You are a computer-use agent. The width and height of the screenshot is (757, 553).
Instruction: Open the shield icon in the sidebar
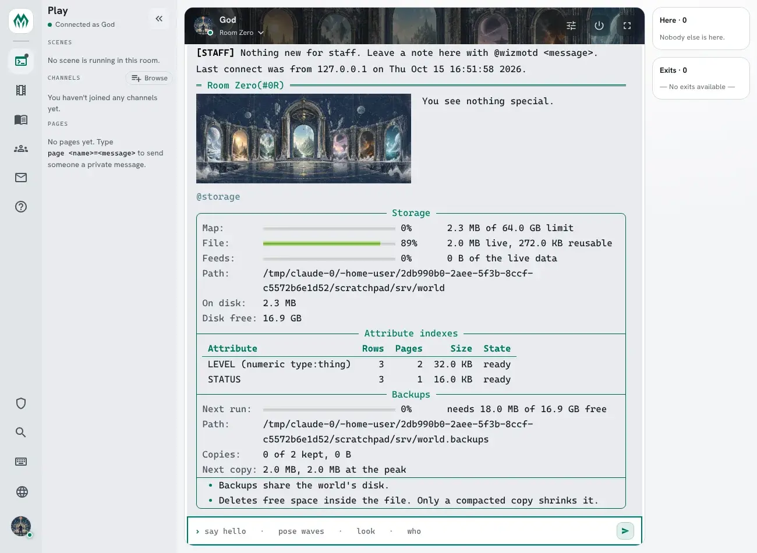[x=21, y=403]
